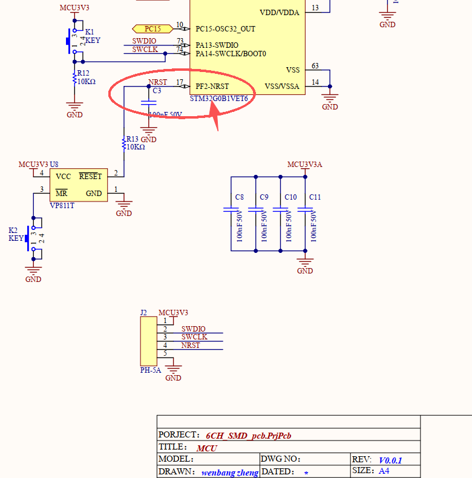Click SWDIO net label near pin 73
The width and height of the screenshot is (472, 478).
pos(144,41)
